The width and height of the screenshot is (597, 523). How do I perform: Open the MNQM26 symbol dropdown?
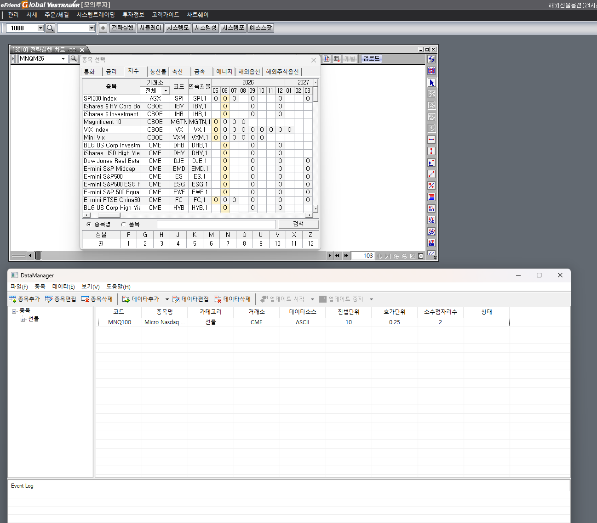tap(63, 59)
